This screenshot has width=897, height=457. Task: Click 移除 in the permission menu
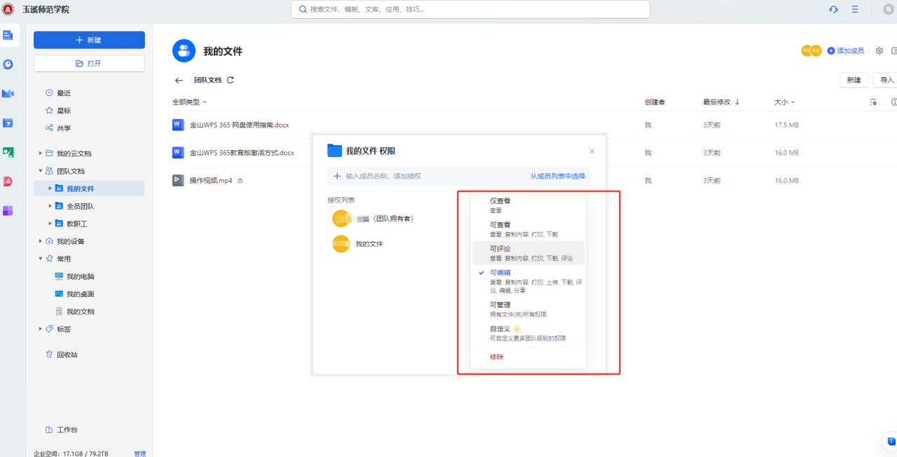tap(497, 357)
